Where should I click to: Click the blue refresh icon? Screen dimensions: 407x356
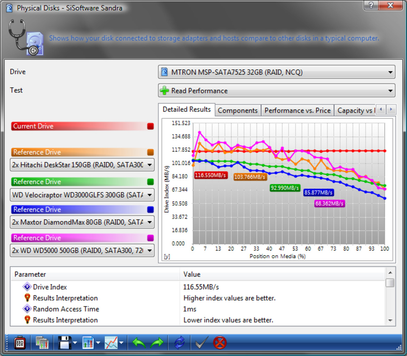click(x=180, y=343)
